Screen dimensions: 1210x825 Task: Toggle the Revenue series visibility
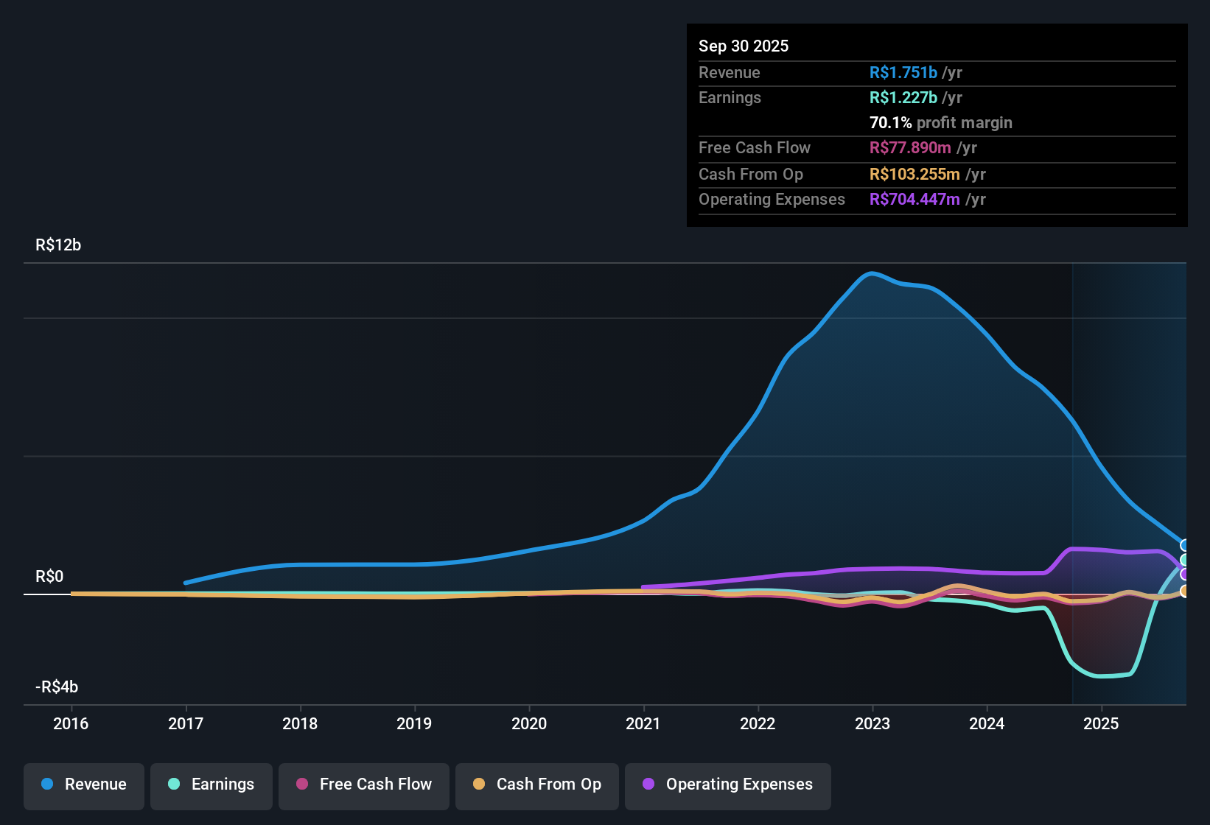[83, 784]
